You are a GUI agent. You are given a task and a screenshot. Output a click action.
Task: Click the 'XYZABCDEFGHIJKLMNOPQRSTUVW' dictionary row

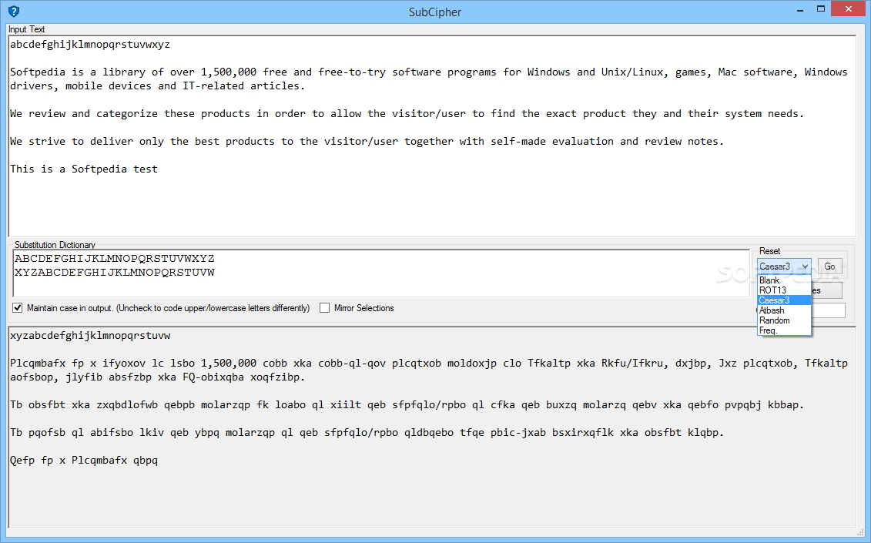(x=115, y=273)
